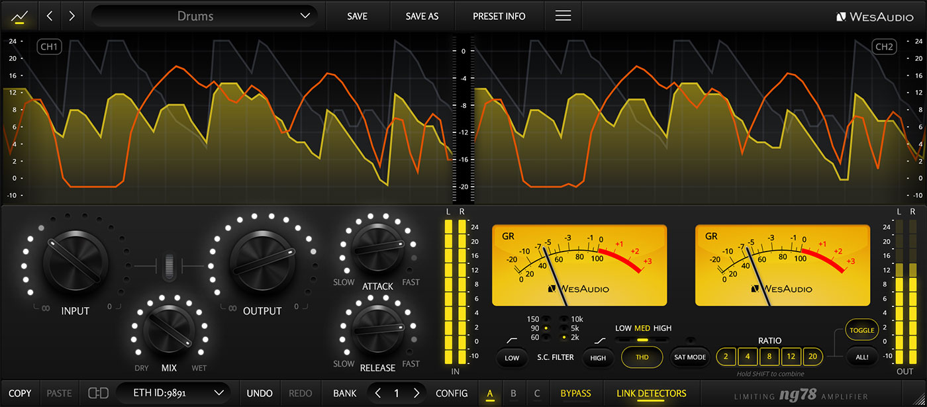
Task: Go to previous preset arrow
Action: (x=50, y=16)
